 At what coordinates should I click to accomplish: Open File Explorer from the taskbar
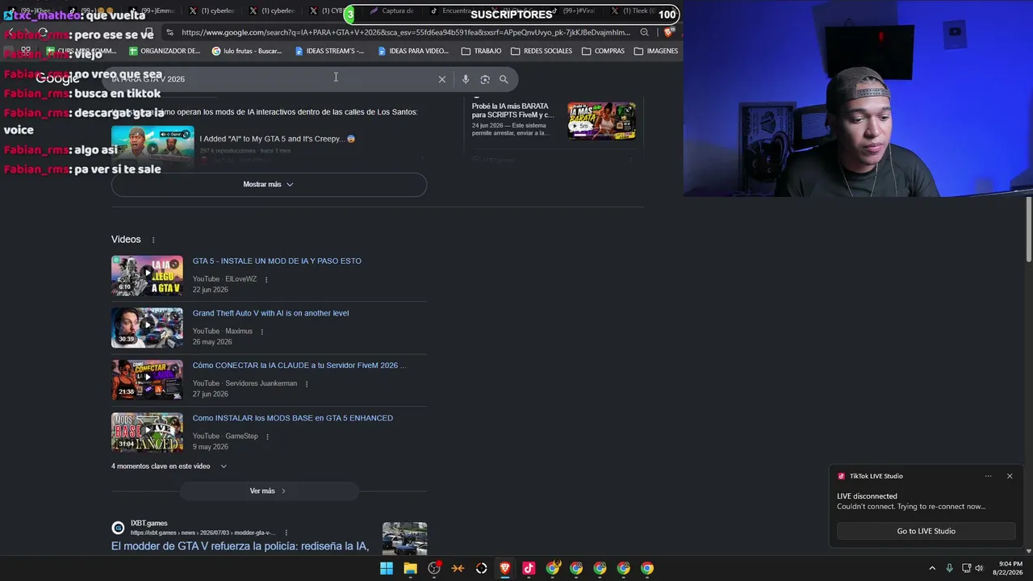pos(410,568)
